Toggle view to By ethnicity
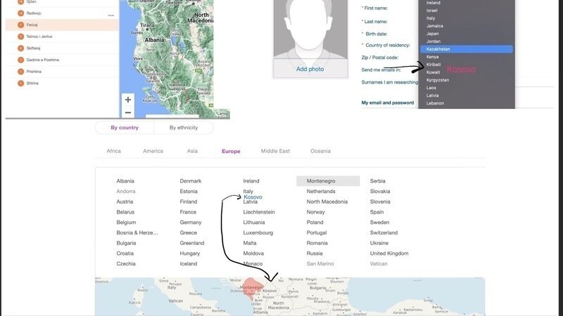Viewport: 563px width, 316px height. click(184, 128)
